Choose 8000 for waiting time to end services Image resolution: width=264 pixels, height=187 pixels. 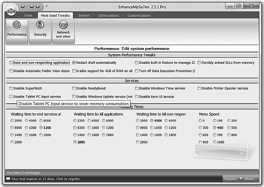(x=12, y=128)
